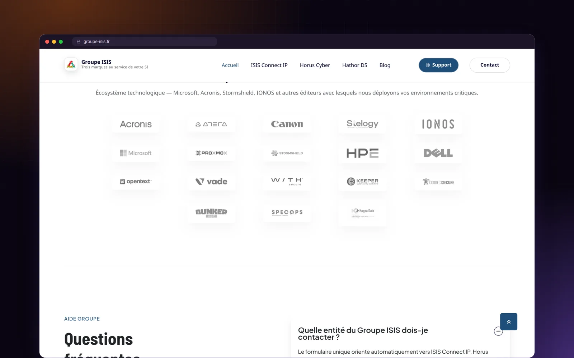The height and width of the screenshot is (358, 574).
Task: Select the Bunker partner logo
Action: coord(211,213)
